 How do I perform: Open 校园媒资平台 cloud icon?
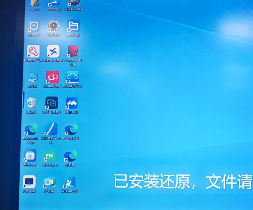click(73, 77)
